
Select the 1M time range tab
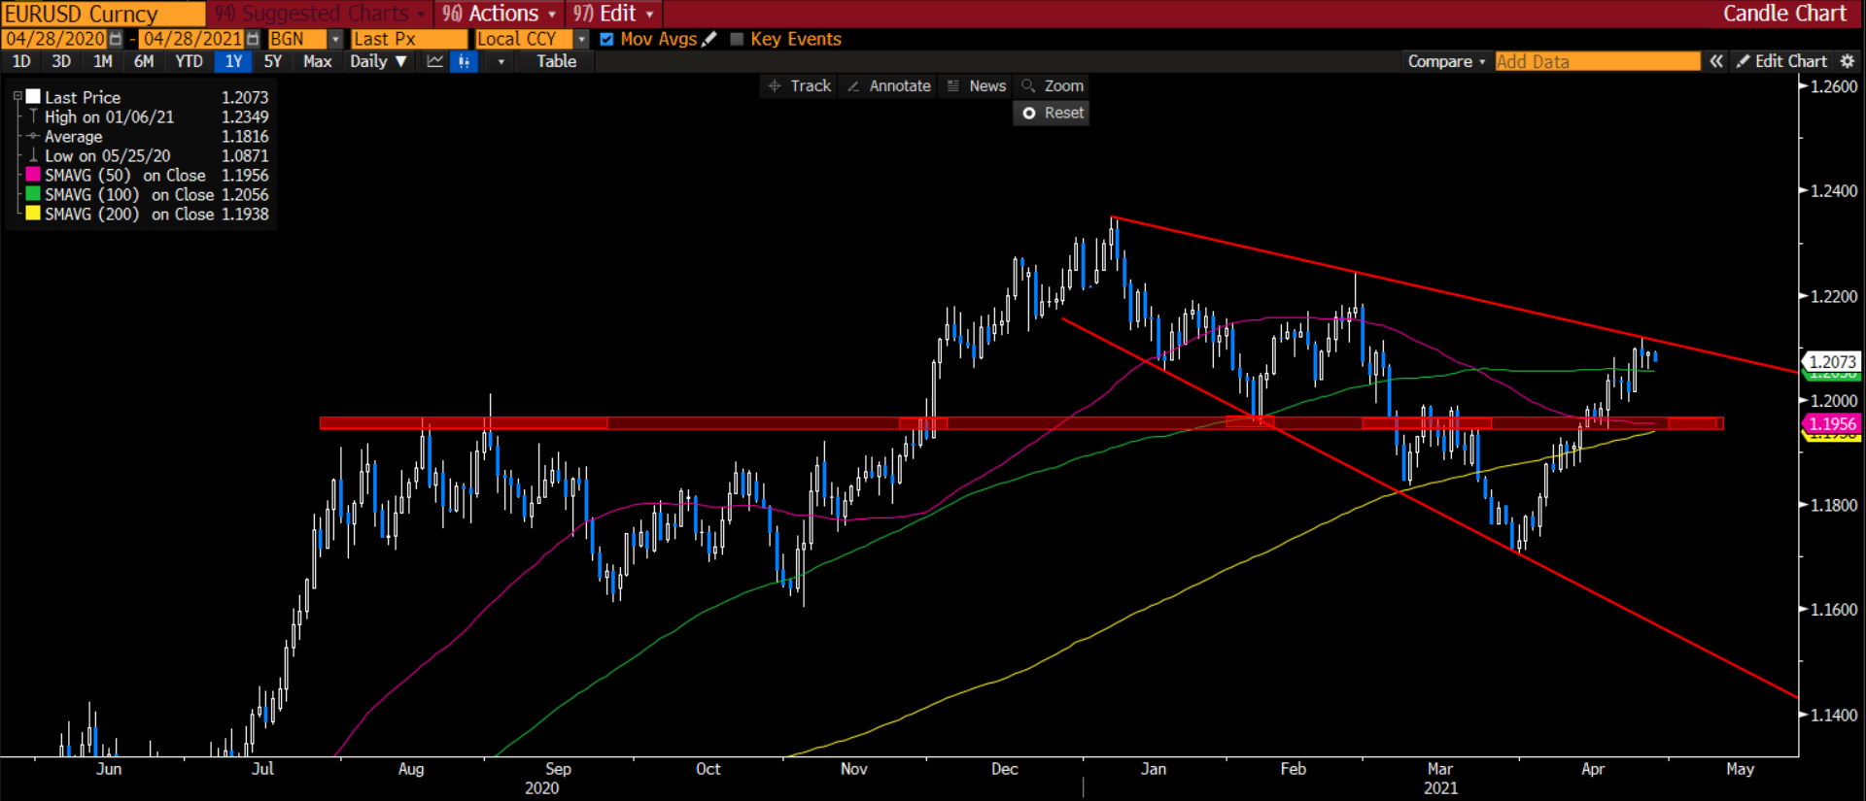point(102,61)
